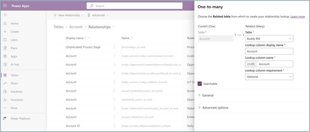Screen dimensions: 310x132
Task: Open Relationships breadcrumb dropdown chevron
Action: coord(114,27)
